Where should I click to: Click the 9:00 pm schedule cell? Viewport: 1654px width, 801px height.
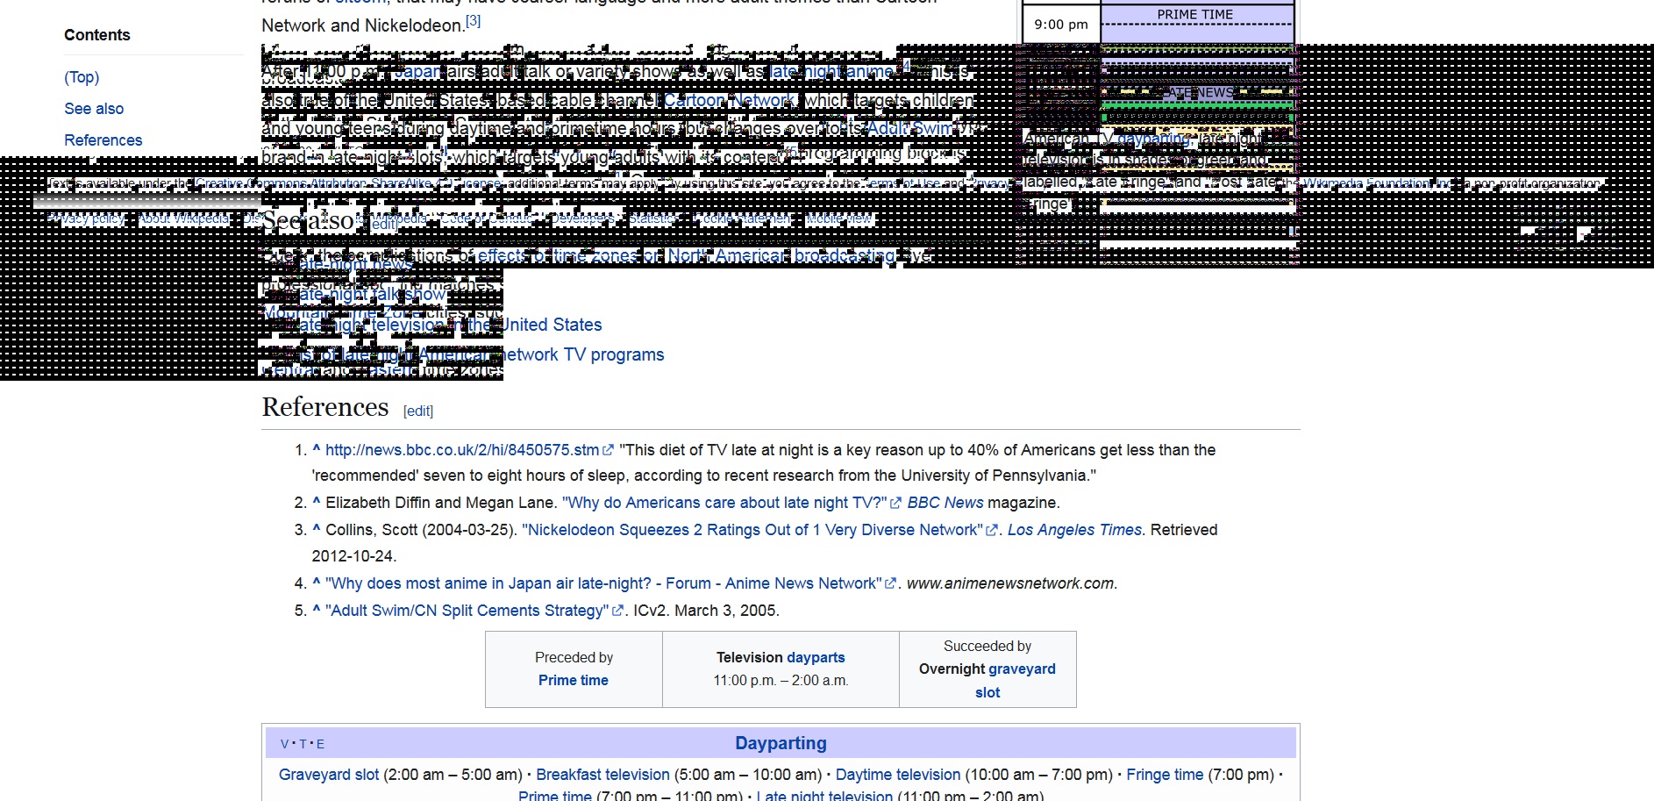pos(1061,25)
